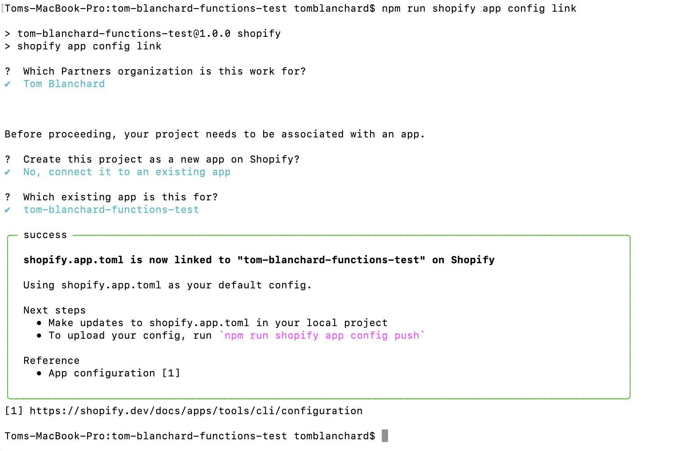This screenshot has width=689, height=451.
Task: Click the checkmark beside tom-blanchard-functions-test answer
Action: (x=8, y=210)
